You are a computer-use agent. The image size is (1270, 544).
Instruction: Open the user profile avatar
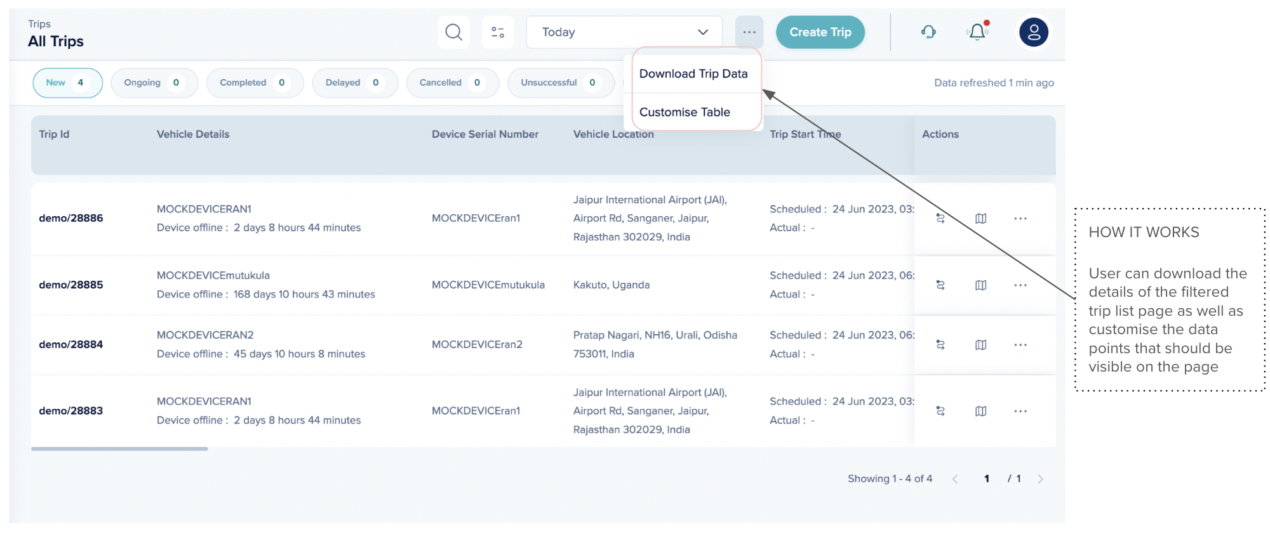[x=1033, y=32]
